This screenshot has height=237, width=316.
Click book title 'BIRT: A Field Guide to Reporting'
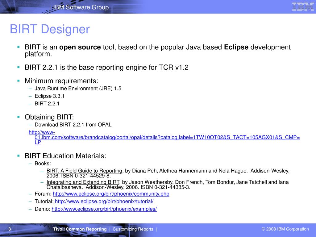click(85, 171)
